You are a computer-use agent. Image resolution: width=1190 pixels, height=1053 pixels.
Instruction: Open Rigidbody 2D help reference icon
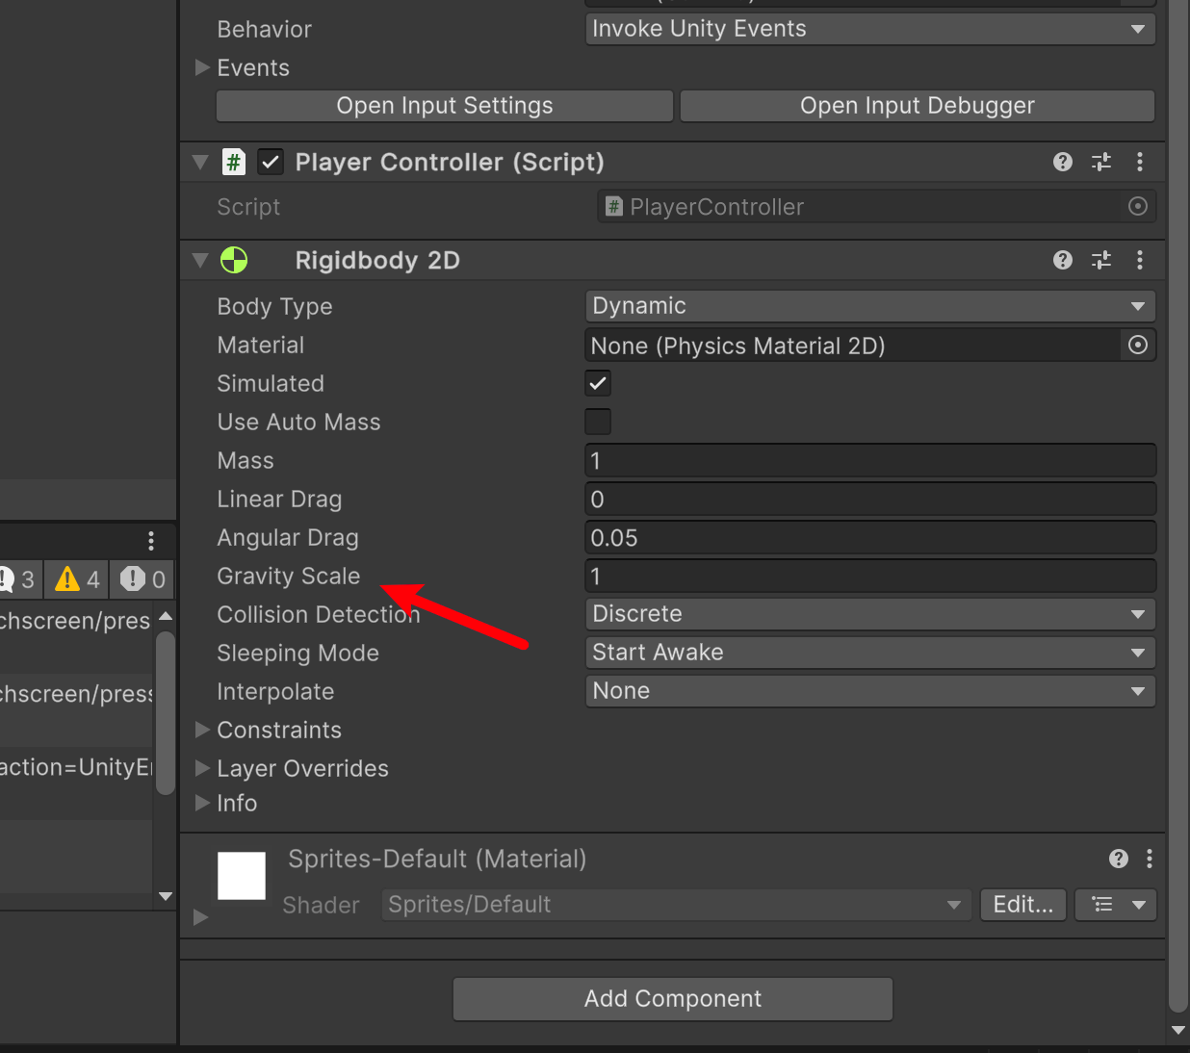point(1063,260)
